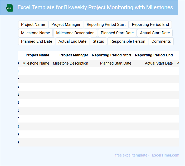The image size is (185, 166).
Task: Select the Planned Start Date table cell
Action: [x=116, y=63]
